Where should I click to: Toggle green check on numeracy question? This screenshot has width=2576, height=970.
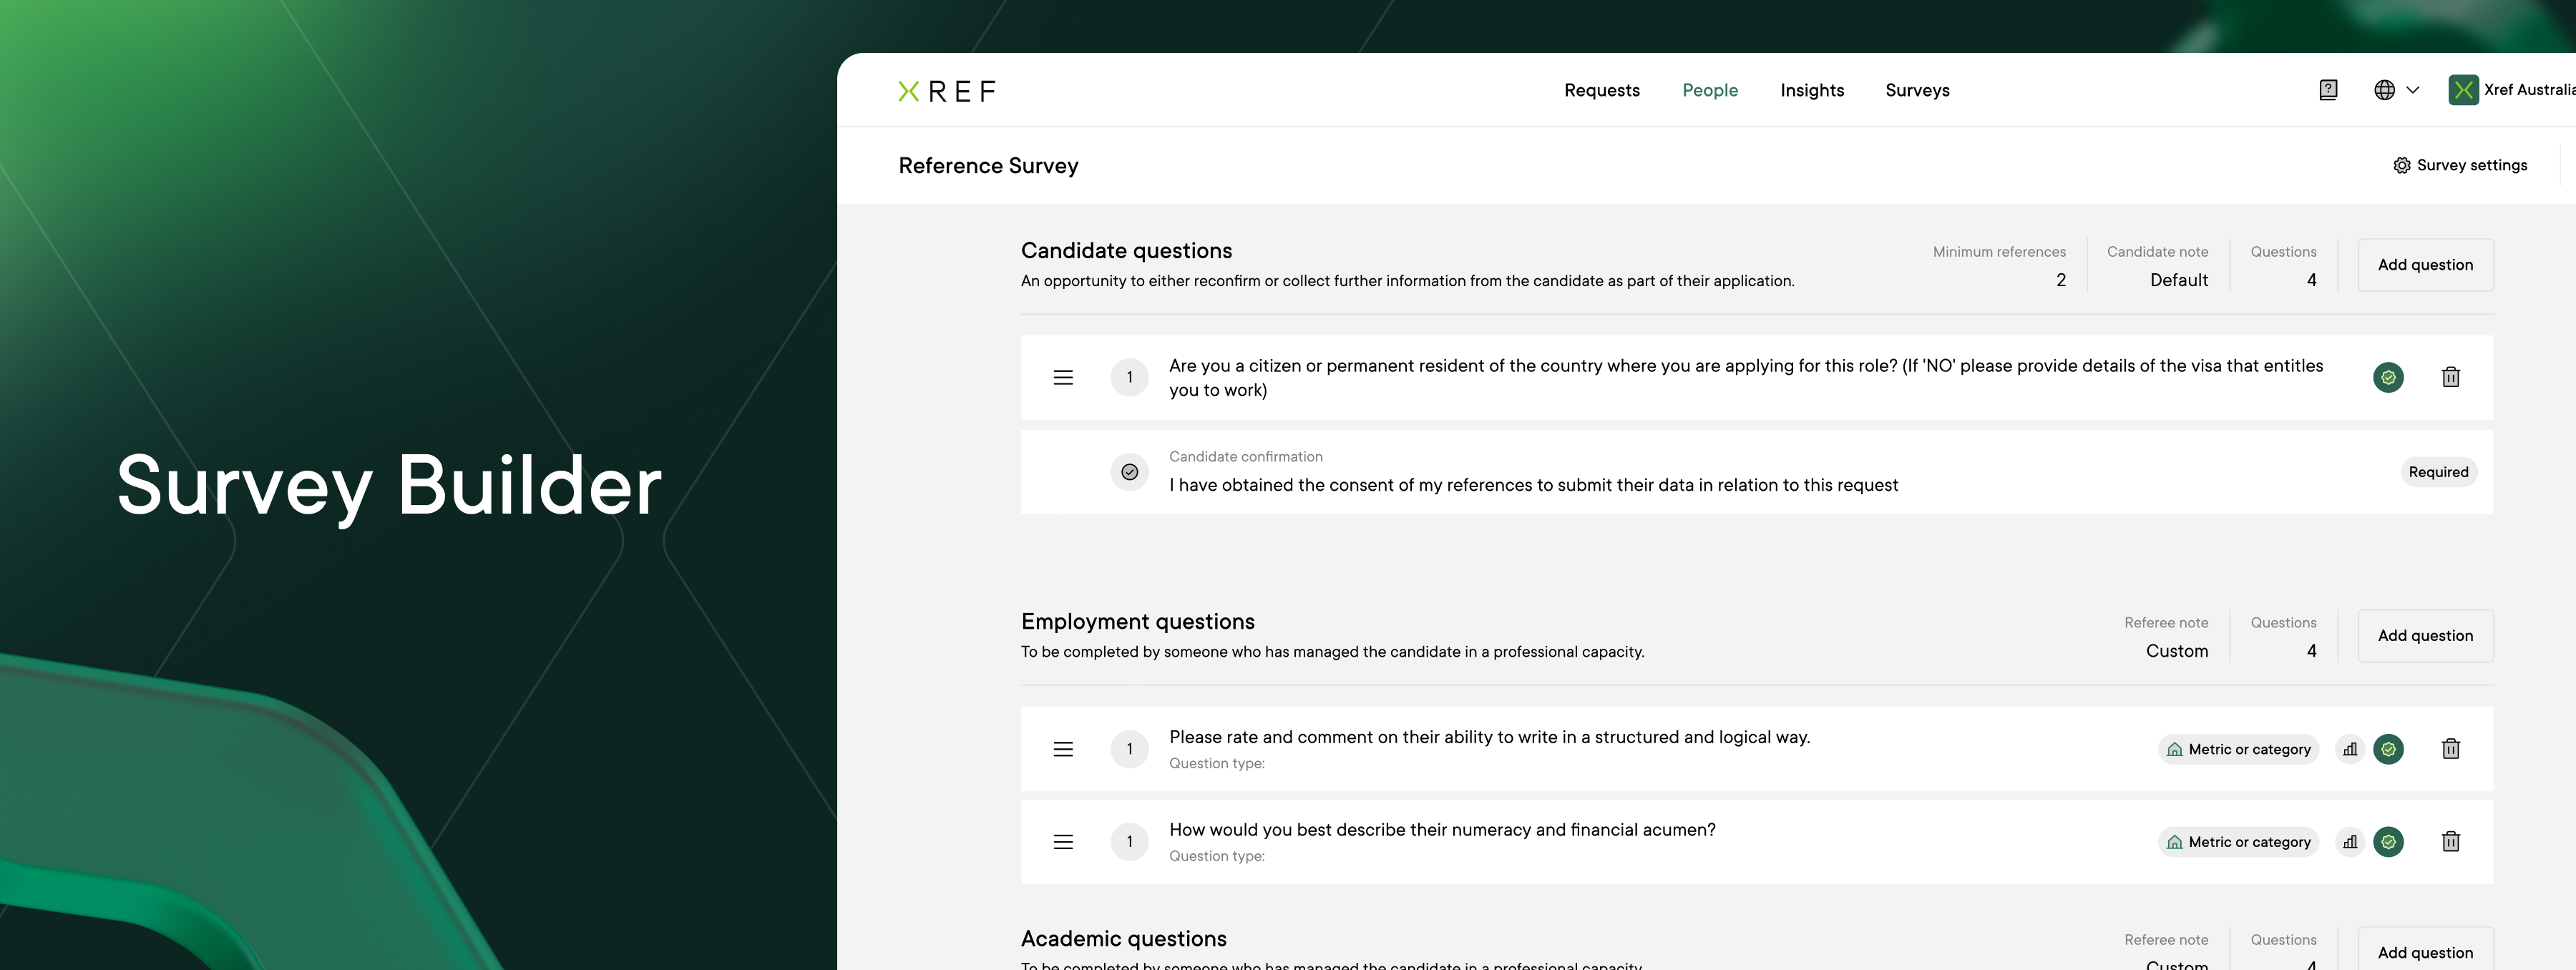pyautogui.click(x=2388, y=842)
